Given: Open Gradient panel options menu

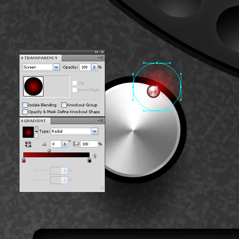Looking at the screenshot, I should coord(100,121).
